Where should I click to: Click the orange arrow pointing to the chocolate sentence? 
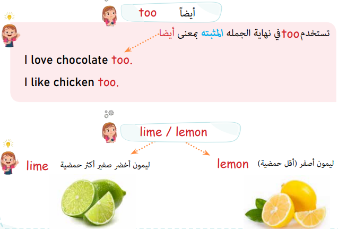[142, 43]
